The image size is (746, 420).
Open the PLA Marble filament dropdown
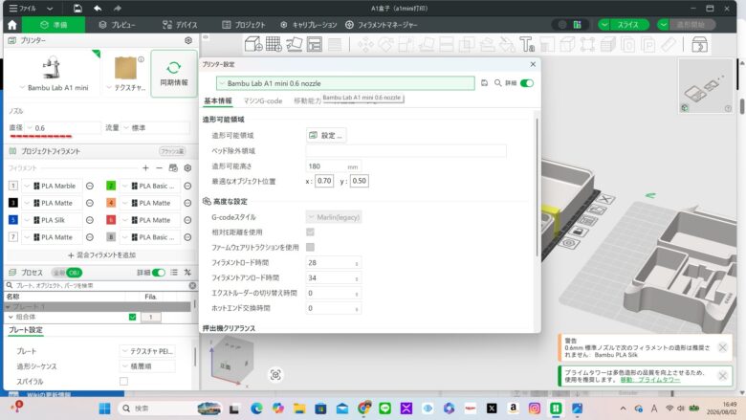52,186
